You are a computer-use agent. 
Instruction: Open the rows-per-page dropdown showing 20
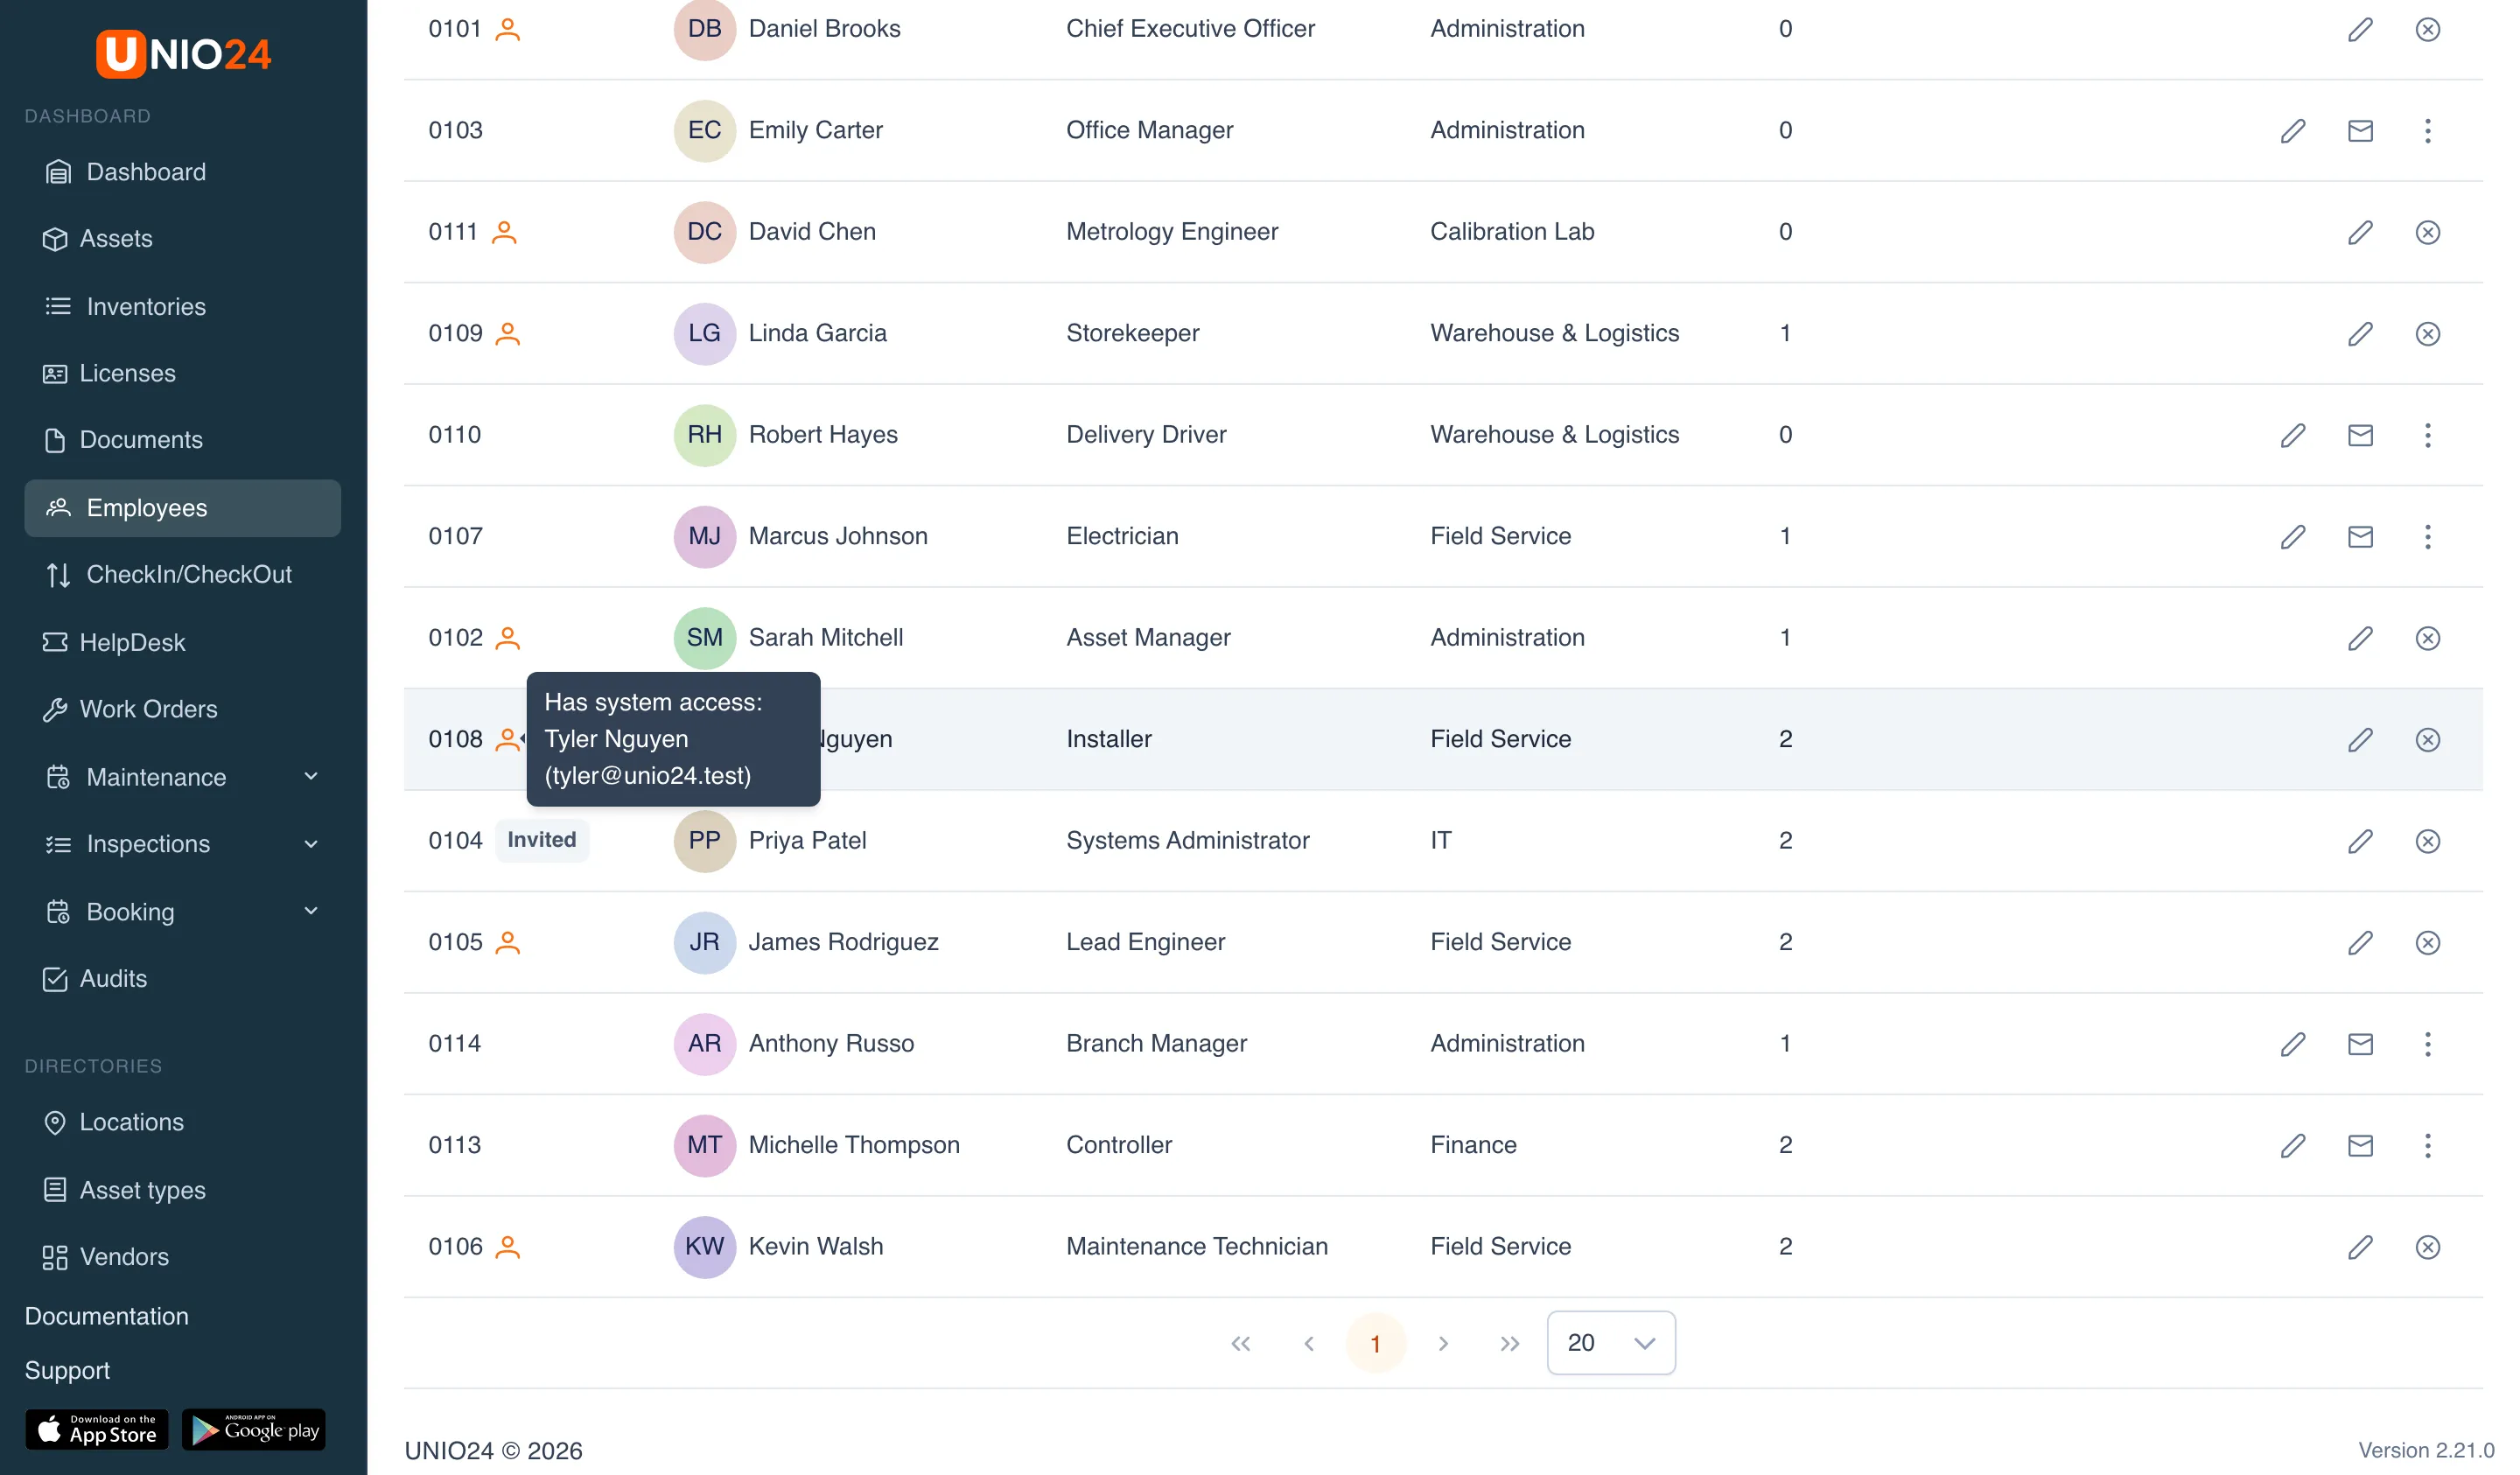(x=1610, y=1343)
